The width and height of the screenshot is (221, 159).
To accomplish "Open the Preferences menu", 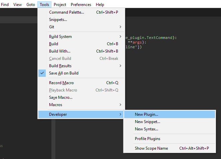I will click(x=81, y=5).
